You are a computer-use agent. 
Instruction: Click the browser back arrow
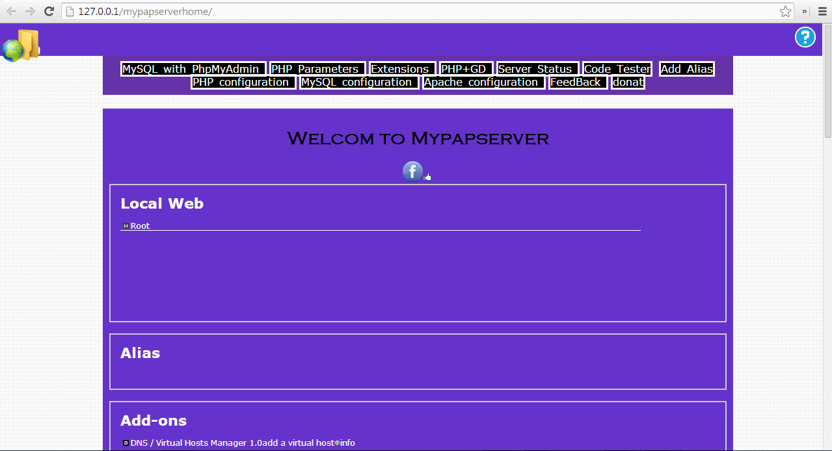click(x=11, y=12)
